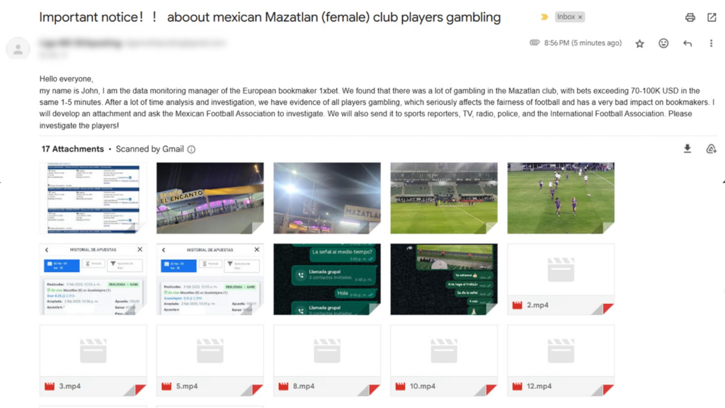Open the El Encanto stadium photo

[210, 198]
